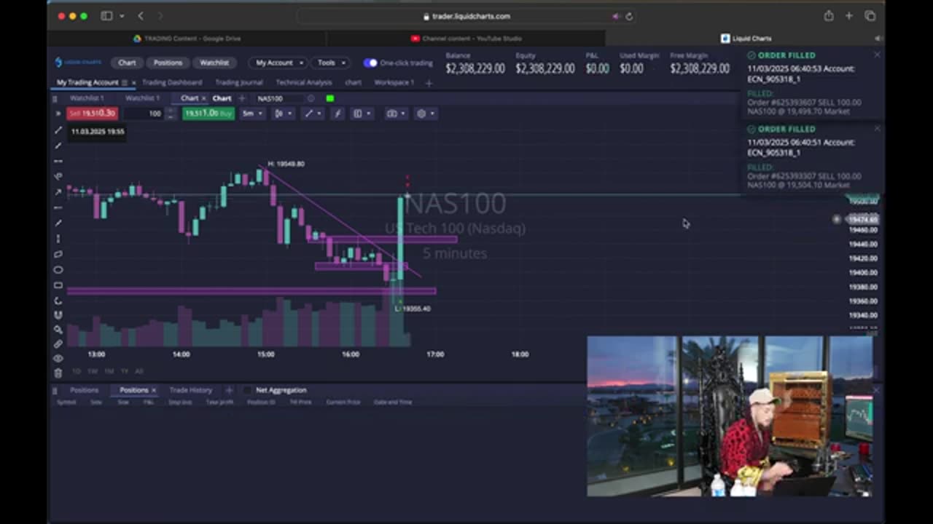Open a new Safari tab
The width and height of the screenshot is (933, 524).
849,16
